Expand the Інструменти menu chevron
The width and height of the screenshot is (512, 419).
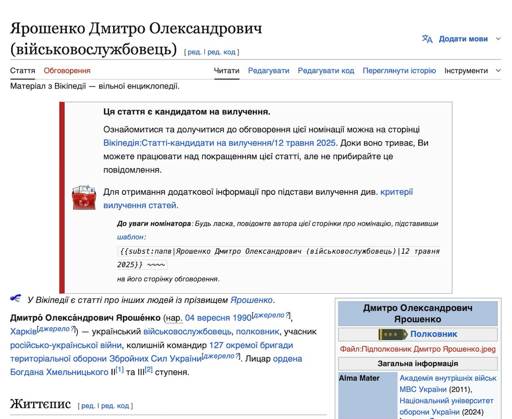(498, 71)
